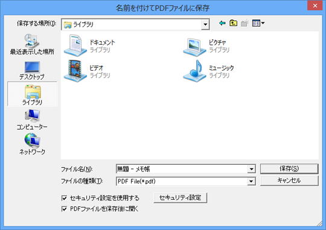326x230 pixels.
Task: Select Computer (コンピューター) in the places bar
Action: click(x=32, y=120)
